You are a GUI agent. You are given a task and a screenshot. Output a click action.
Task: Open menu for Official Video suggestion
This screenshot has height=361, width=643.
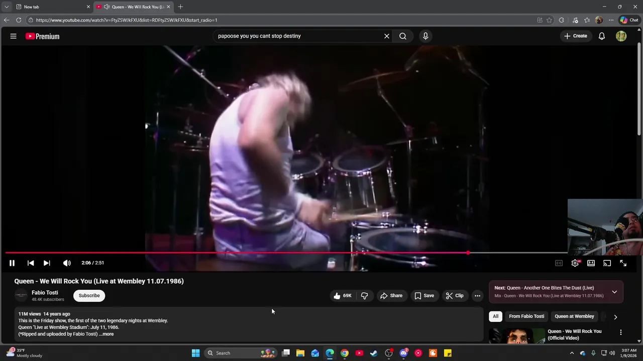pos(621,332)
